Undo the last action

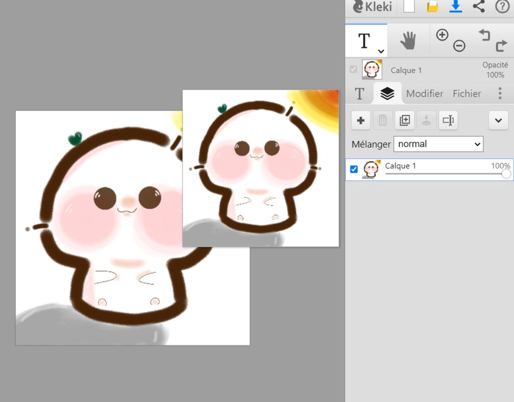[x=485, y=35]
